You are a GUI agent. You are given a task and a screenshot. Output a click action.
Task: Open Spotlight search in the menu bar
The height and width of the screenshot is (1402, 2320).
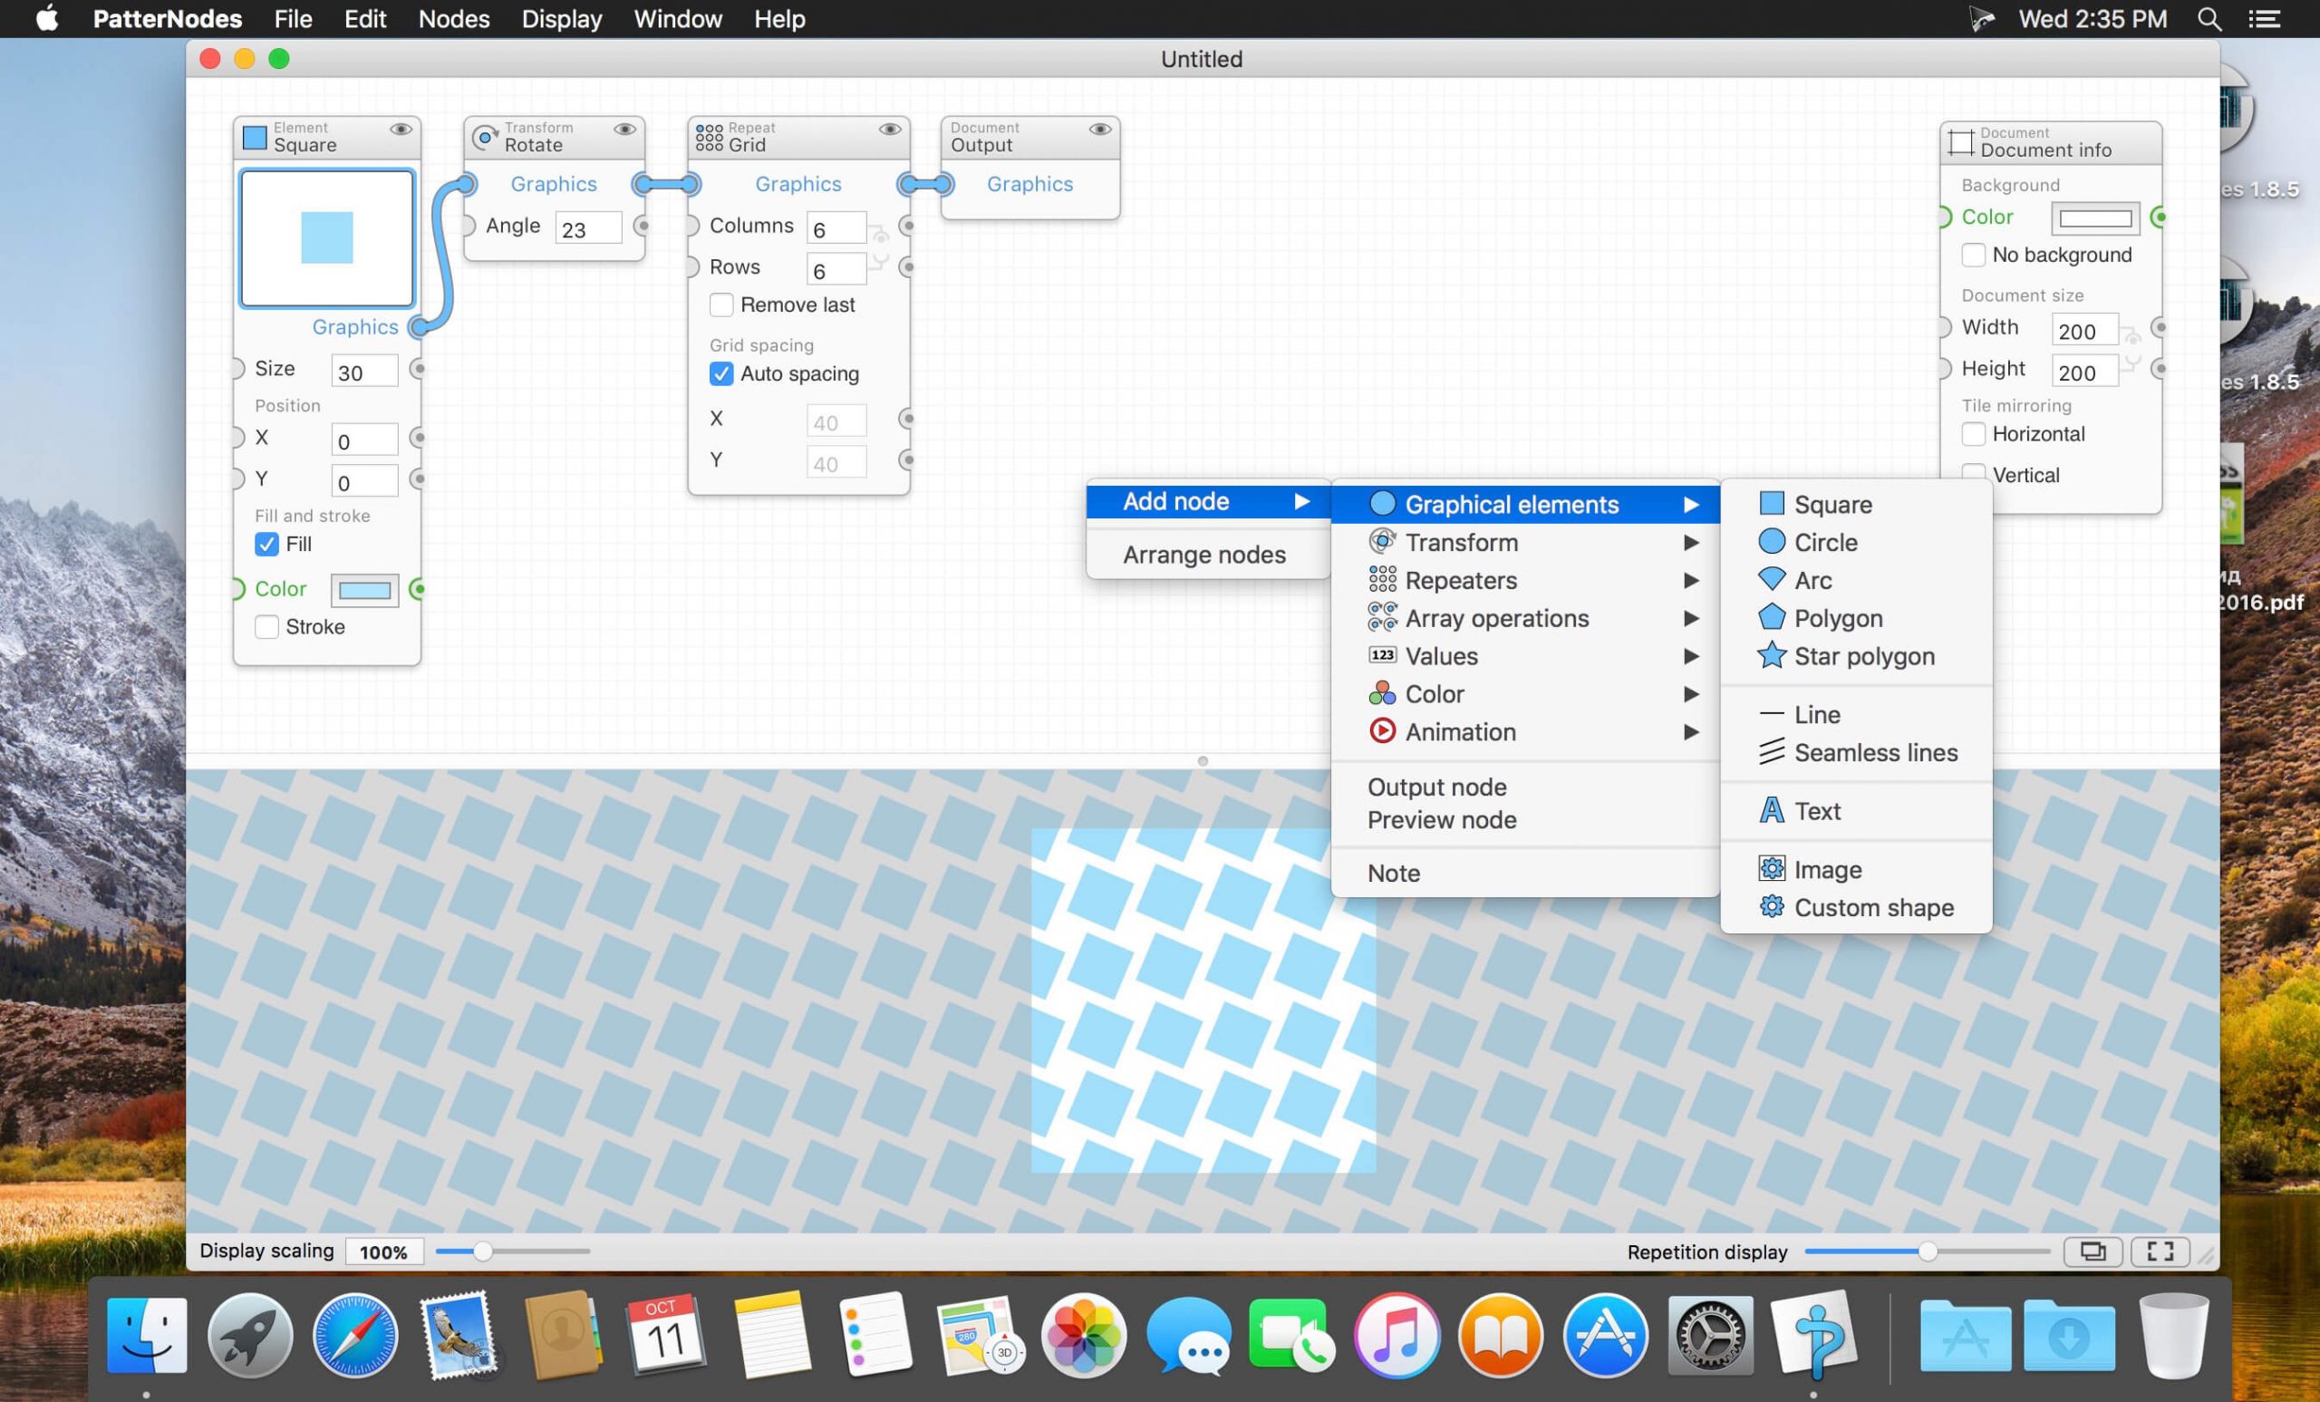[x=2209, y=19]
